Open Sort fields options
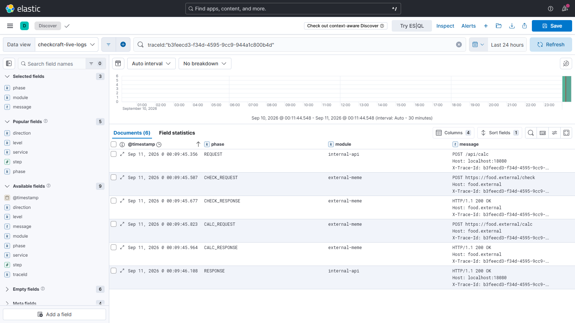The width and height of the screenshot is (575, 323). 500,133
